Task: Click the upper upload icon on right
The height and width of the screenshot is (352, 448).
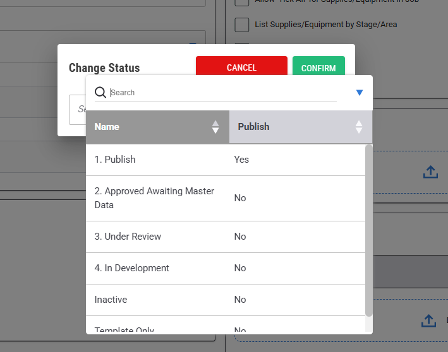Action: [430, 172]
